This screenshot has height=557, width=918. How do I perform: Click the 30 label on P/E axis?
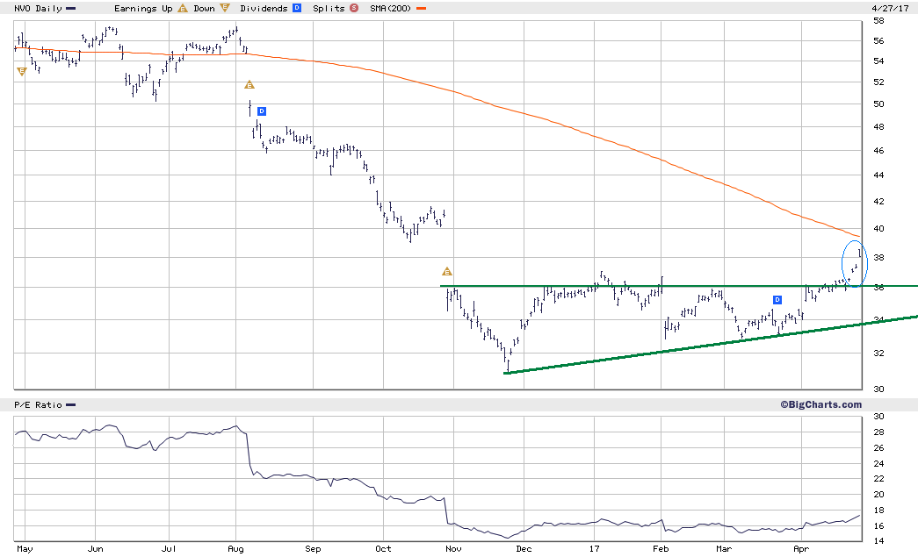[x=878, y=417]
